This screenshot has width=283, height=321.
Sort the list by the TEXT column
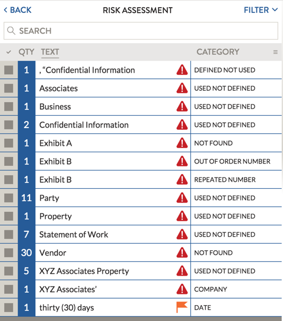pos(50,52)
